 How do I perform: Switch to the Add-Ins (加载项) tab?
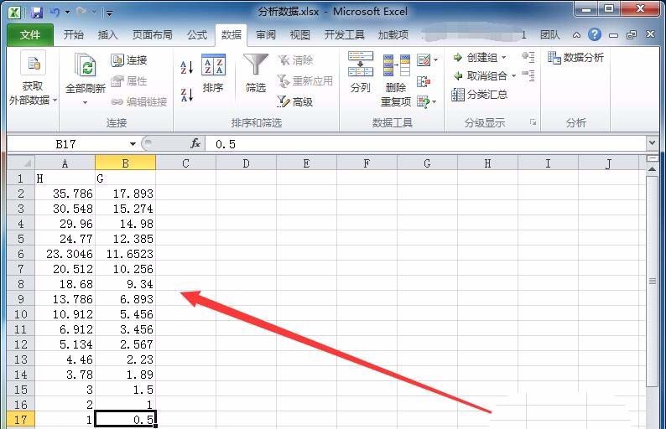pos(393,35)
